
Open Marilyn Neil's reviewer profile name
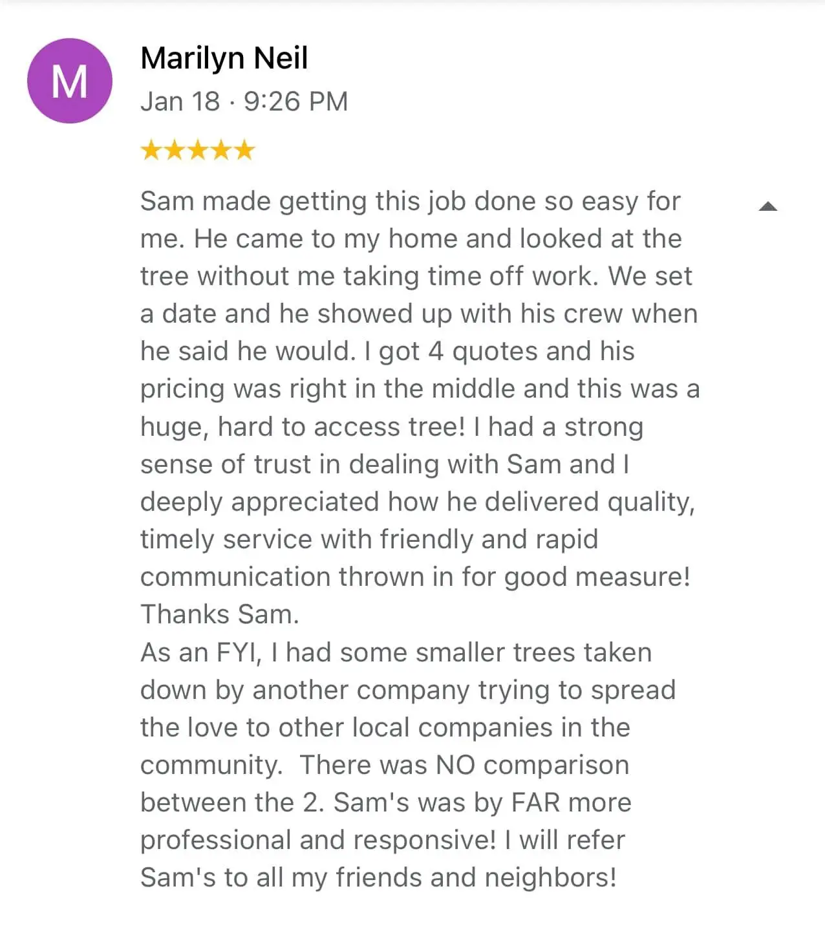click(x=225, y=57)
